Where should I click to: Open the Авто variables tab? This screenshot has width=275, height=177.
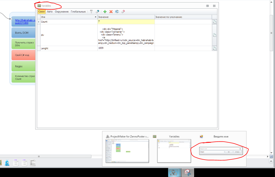click(50, 11)
